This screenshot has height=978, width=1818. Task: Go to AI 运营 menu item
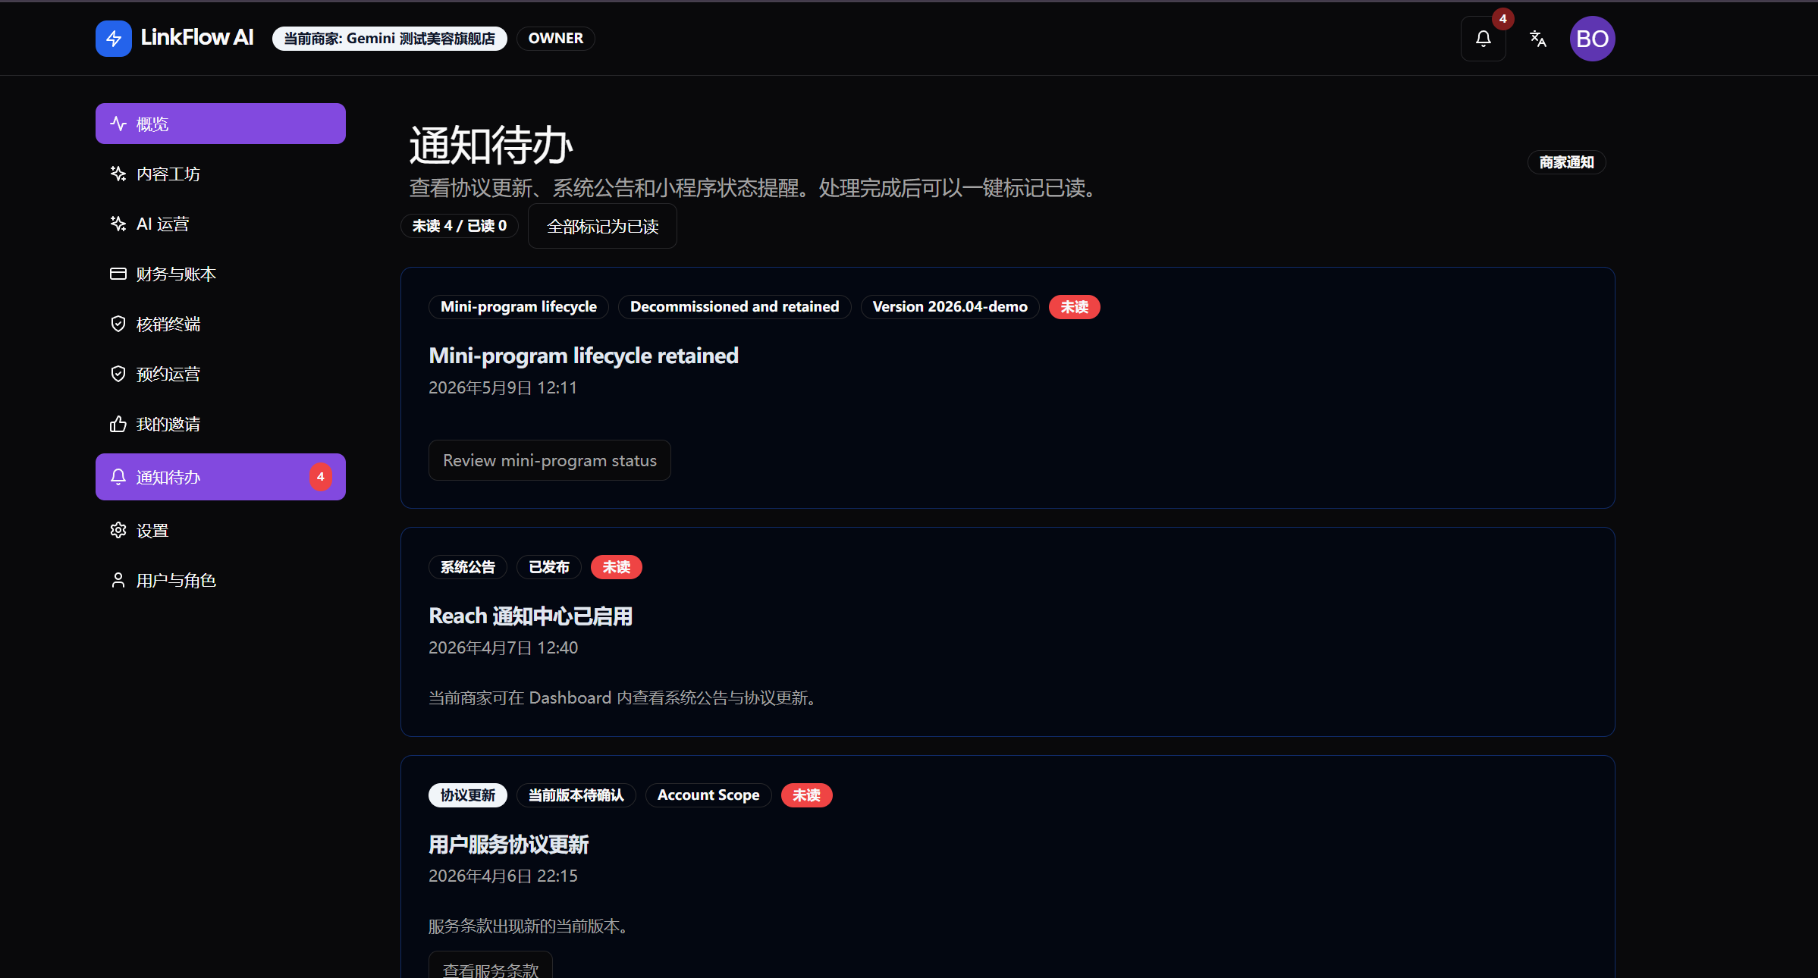coord(221,224)
